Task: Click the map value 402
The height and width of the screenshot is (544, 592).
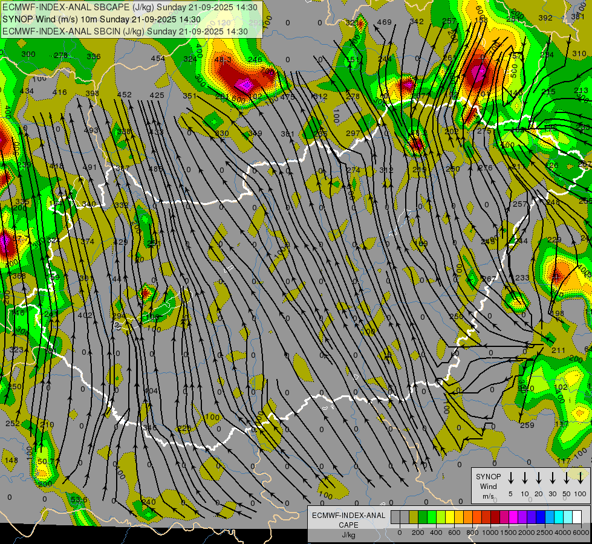Action: [85, 316]
